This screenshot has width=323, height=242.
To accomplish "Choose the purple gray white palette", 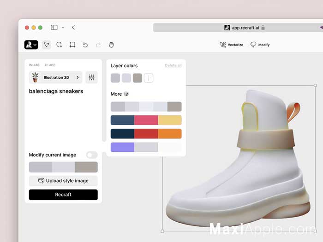I will (x=146, y=147).
